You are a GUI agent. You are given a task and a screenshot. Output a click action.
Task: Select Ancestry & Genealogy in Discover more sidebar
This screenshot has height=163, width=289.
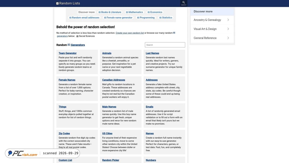point(212,20)
